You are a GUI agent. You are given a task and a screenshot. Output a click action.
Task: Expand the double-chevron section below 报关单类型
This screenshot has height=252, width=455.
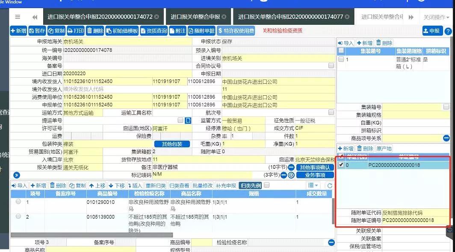[x=17, y=175]
